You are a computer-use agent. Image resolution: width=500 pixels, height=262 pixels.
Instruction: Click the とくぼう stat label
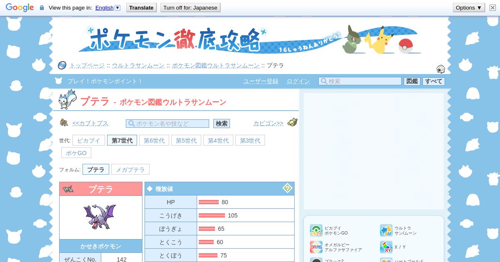click(170, 255)
